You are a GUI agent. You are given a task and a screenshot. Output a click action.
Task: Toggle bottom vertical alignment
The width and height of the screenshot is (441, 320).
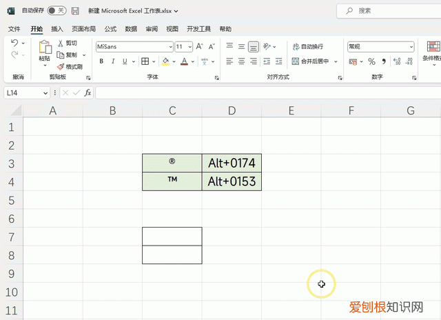[x=254, y=47]
